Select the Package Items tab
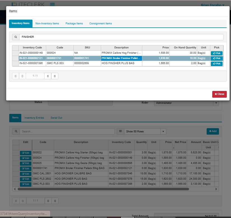The width and height of the screenshot is (231, 218). coord(74,24)
